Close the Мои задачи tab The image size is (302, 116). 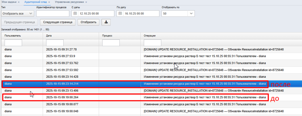(x=19, y=2)
